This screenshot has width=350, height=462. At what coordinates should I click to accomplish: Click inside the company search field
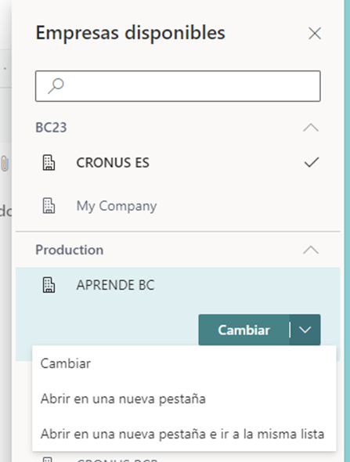pyautogui.click(x=178, y=86)
